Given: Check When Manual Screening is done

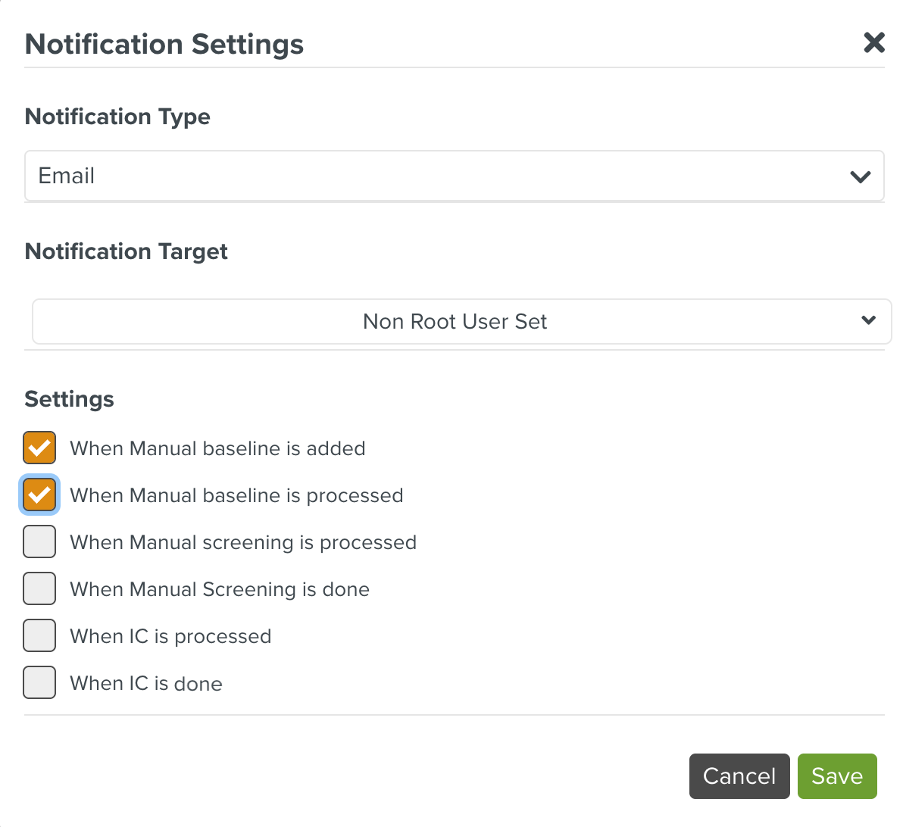Looking at the screenshot, I should click(x=39, y=588).
